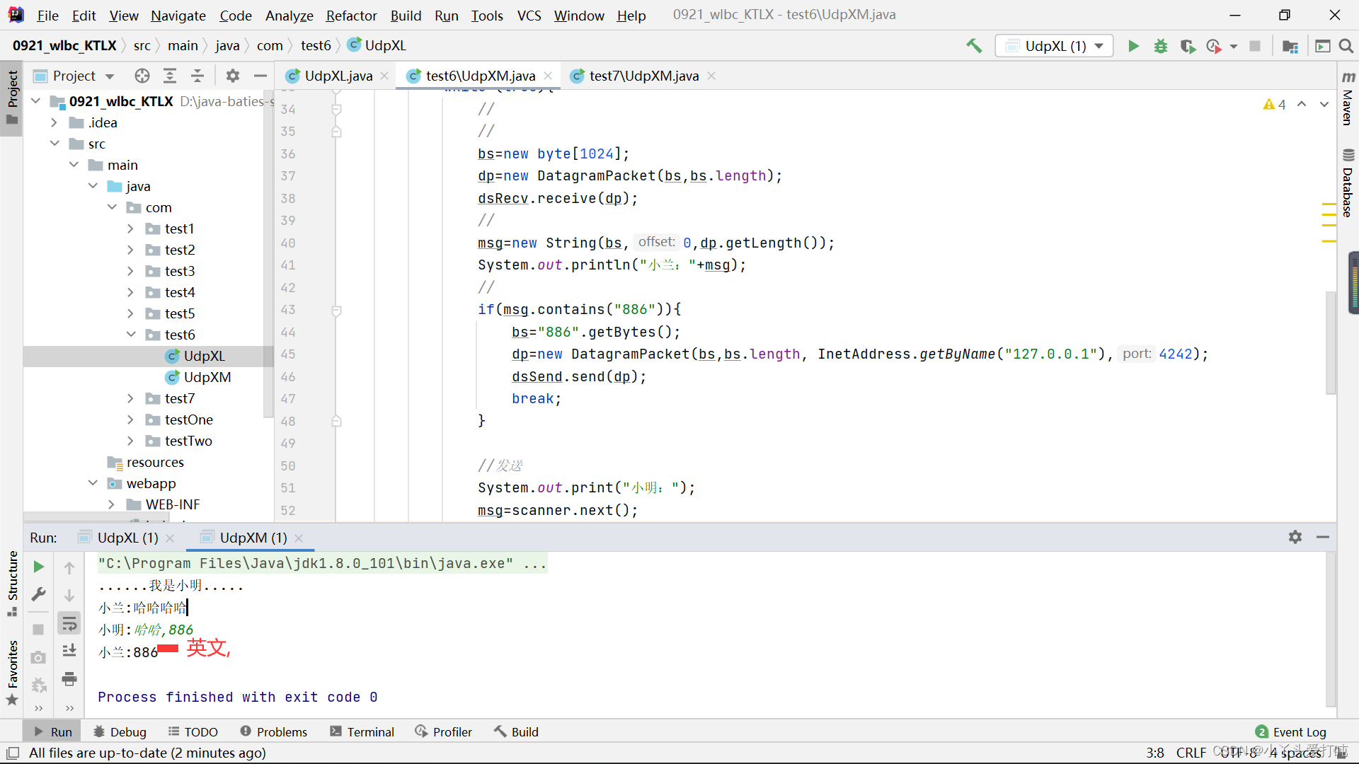This screenshot has width=1359, height=764.
Task: Click Scroll to End icon in console
Action: click(x=69, y=651)
